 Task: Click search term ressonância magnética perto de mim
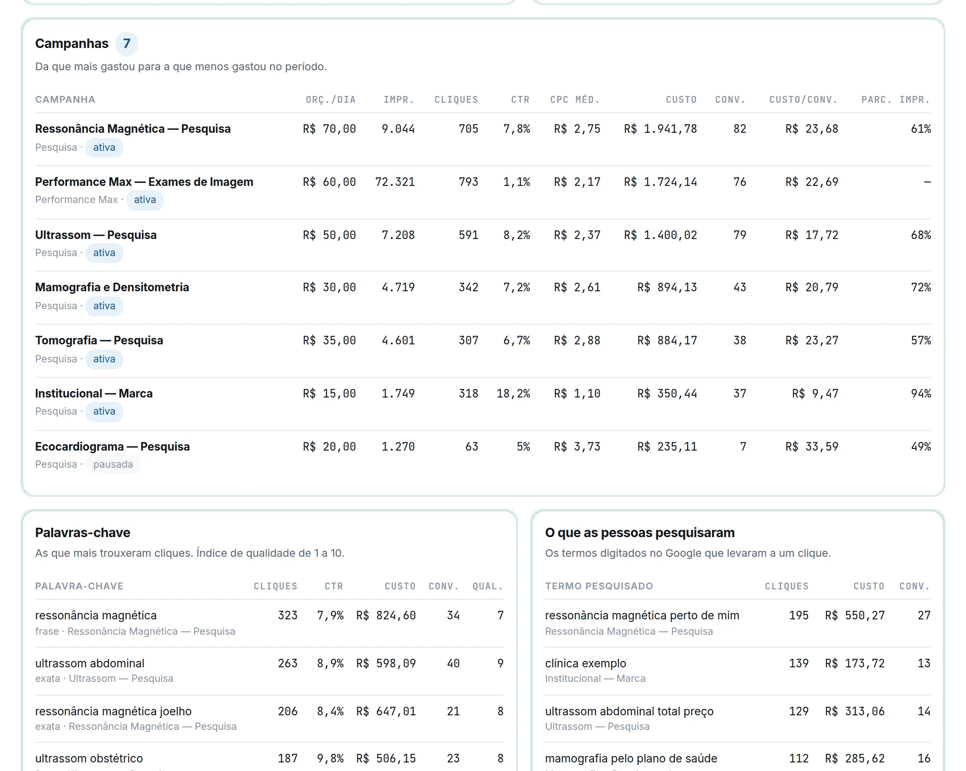pyautogui.click(x=642, y=616)
